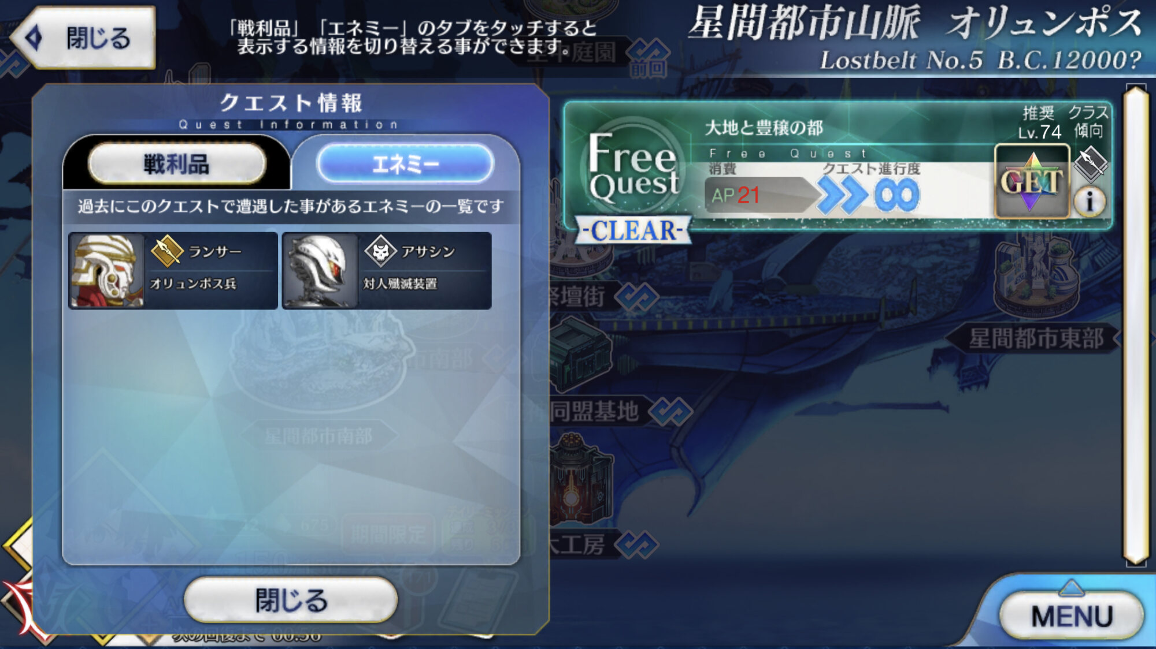The image size is (1156, 649).
Task: Click the quest list vertical scrollbar
Action: (1136, 325)
